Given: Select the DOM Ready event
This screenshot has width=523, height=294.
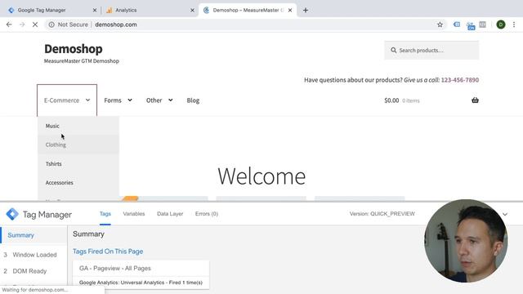Looking at the screenshot, I should click(x=34, y=271).
